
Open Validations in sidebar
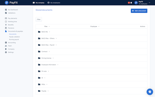click(12, 13)
